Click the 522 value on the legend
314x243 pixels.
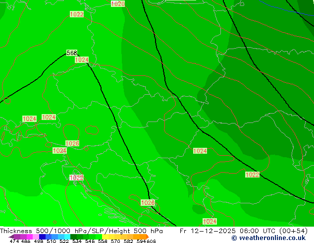point(64,241)
